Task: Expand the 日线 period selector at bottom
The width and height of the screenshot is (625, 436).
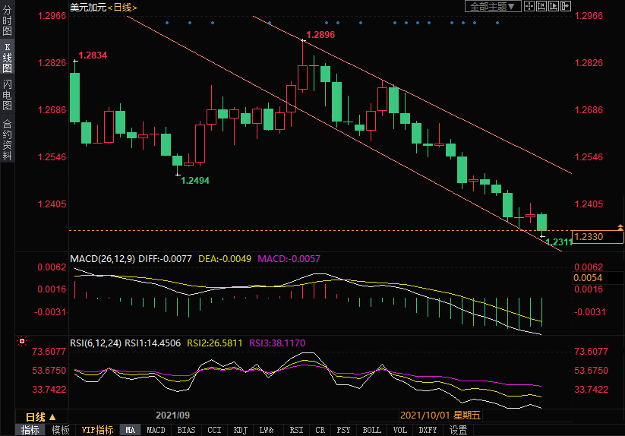Action: 41,417
